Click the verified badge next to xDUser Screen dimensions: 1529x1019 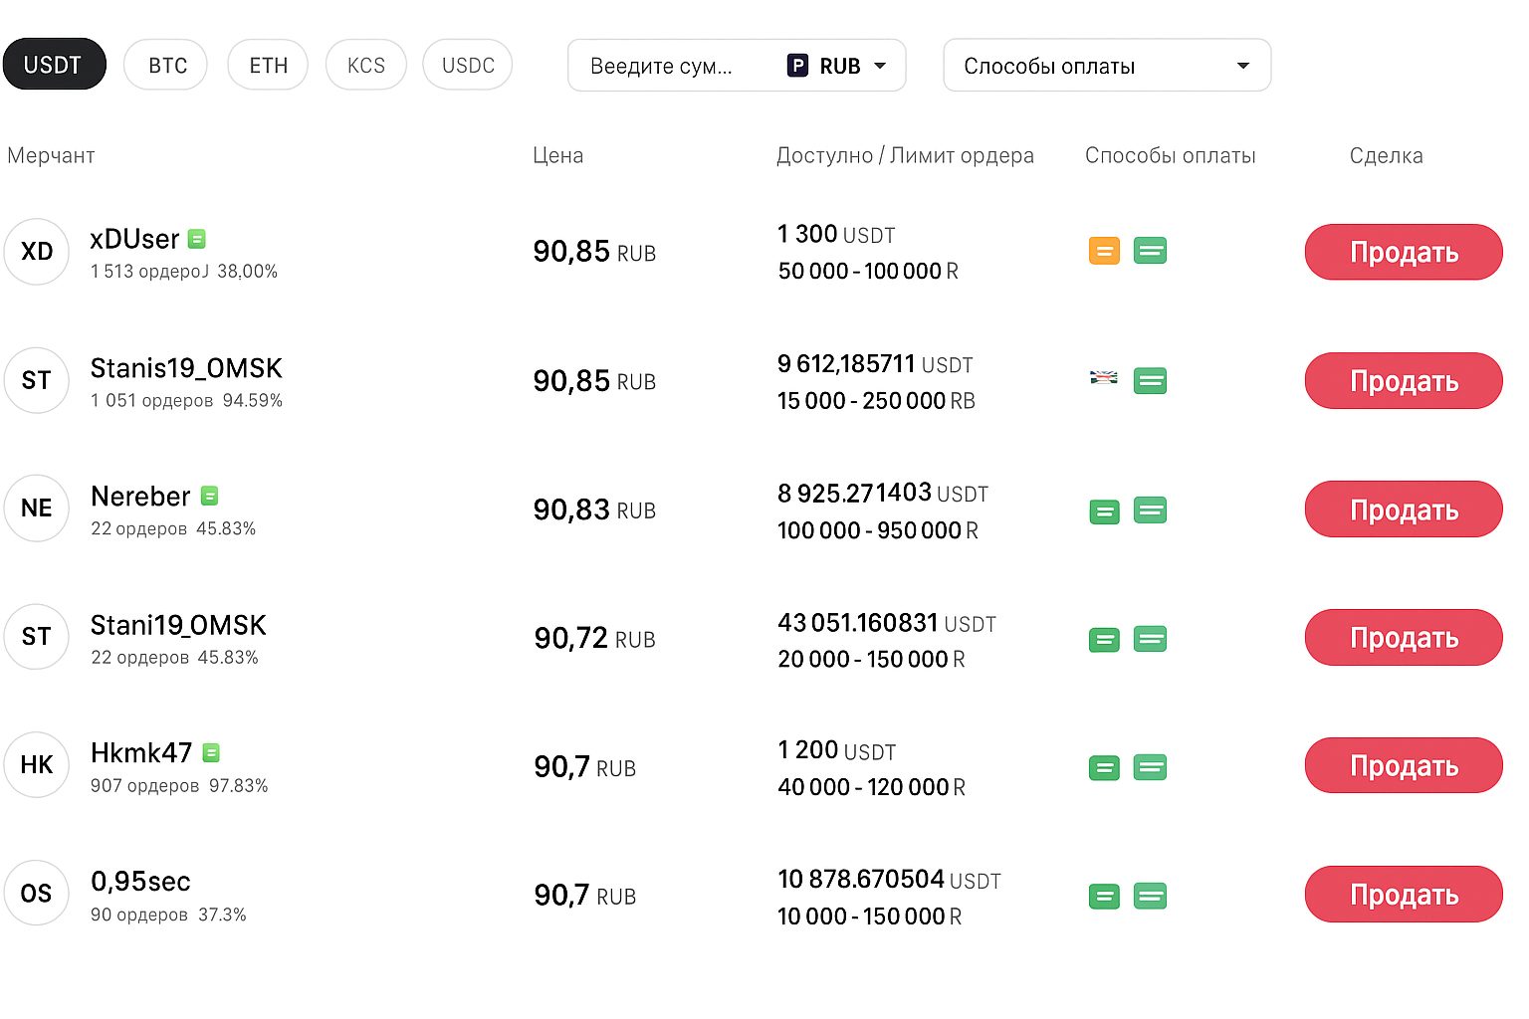(197, 239)
